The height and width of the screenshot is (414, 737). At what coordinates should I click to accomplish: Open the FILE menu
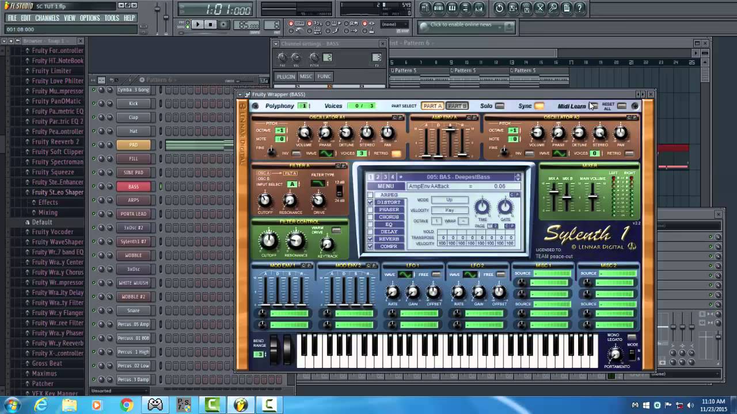[12, 18]
